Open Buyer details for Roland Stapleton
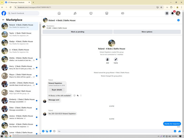184x138 pixels. (57, 90)
